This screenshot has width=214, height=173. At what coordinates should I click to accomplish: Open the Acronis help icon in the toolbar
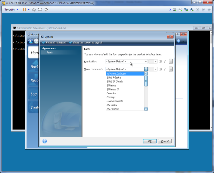(179, 41)
